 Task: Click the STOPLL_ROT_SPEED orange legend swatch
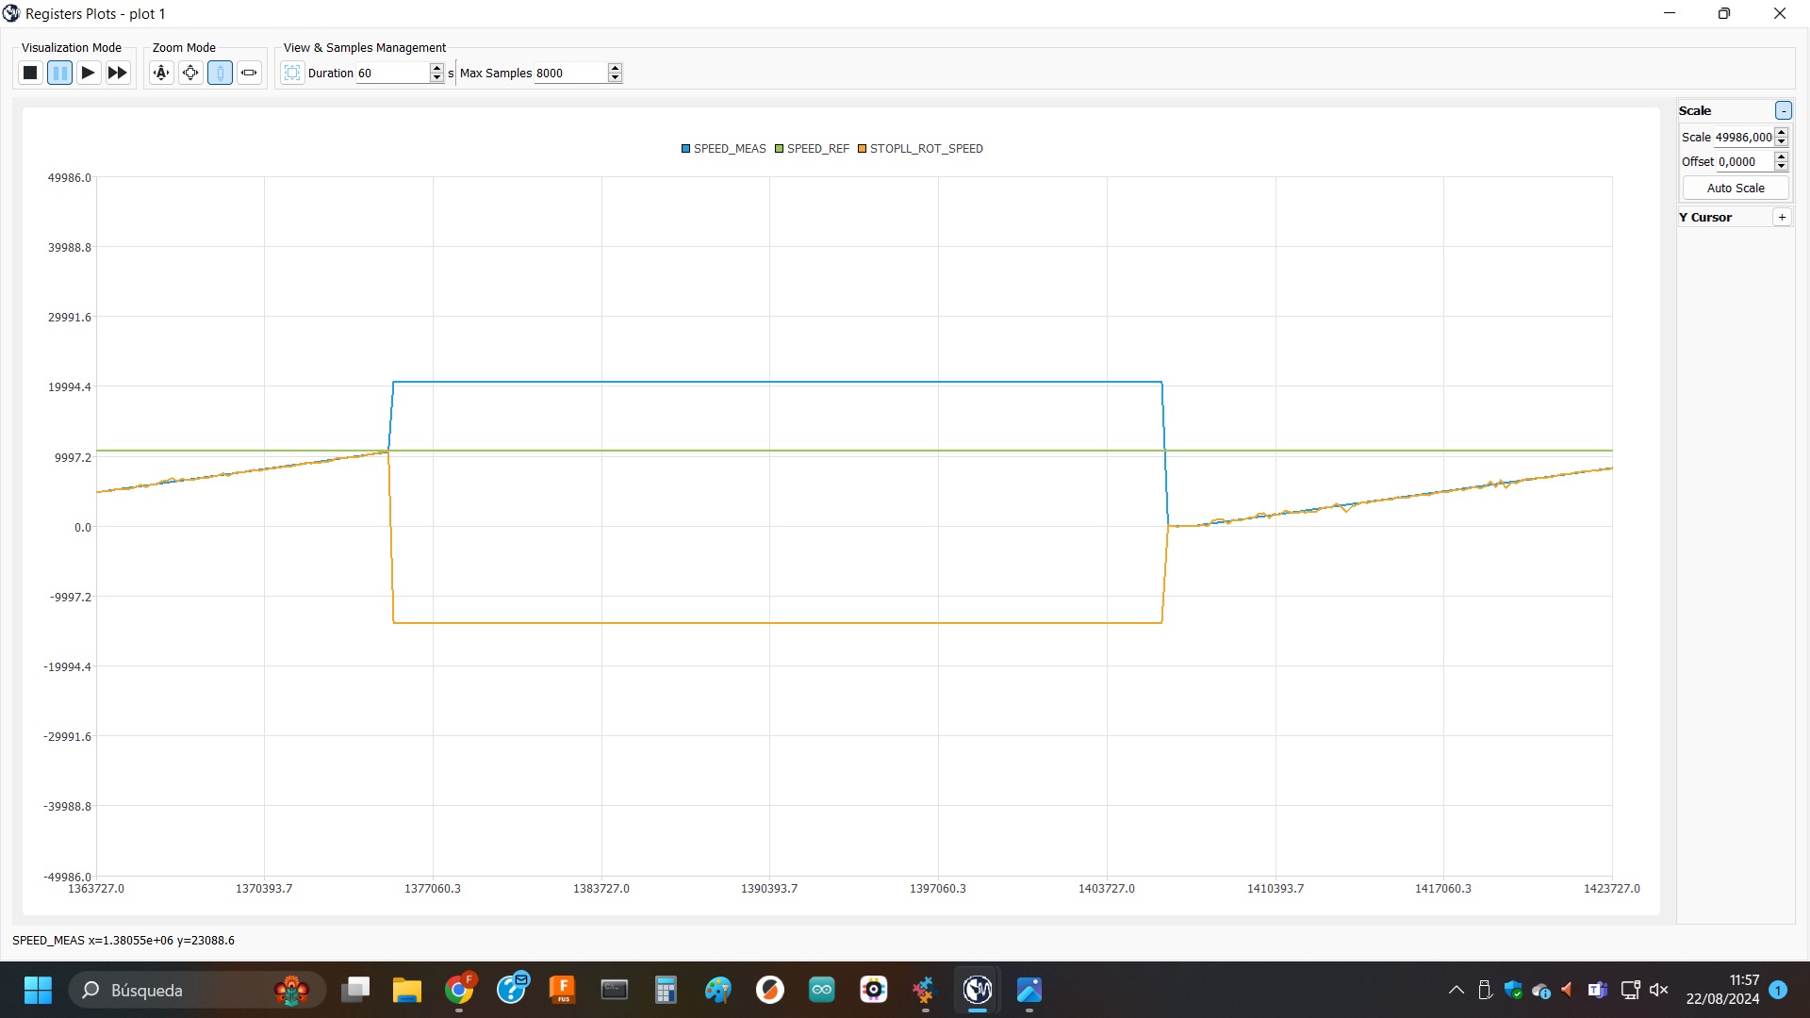pyautogui.click(x=862, y=149)
